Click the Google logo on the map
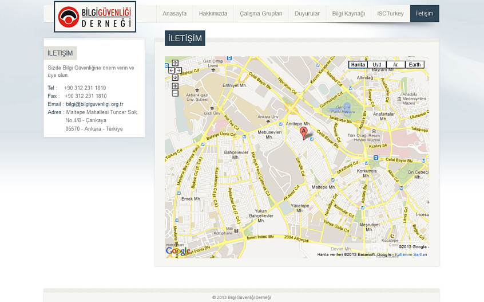The width and height of the screenshot is (484, 302). (x=178, y=251)
